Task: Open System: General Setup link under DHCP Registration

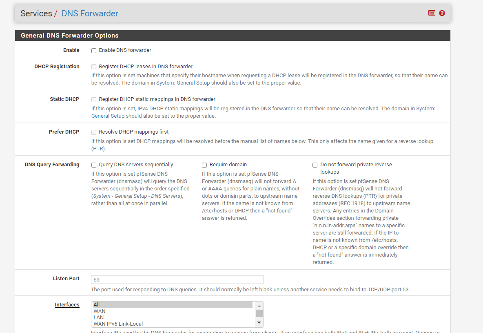Action: pos(183,83)
